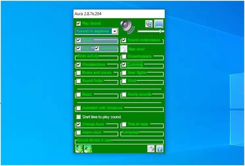Enable the Grasshoppers checkbox

pos(124,56)
